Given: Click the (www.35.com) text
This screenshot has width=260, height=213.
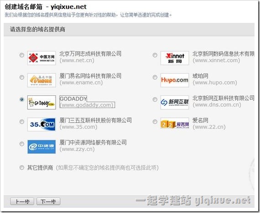Looking at the screenshot, I should click(78, 127).
